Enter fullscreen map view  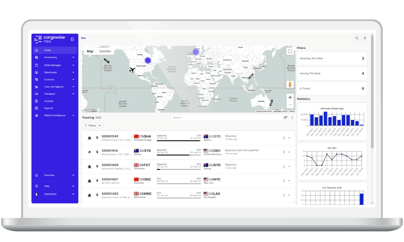(x=290, y=51)
